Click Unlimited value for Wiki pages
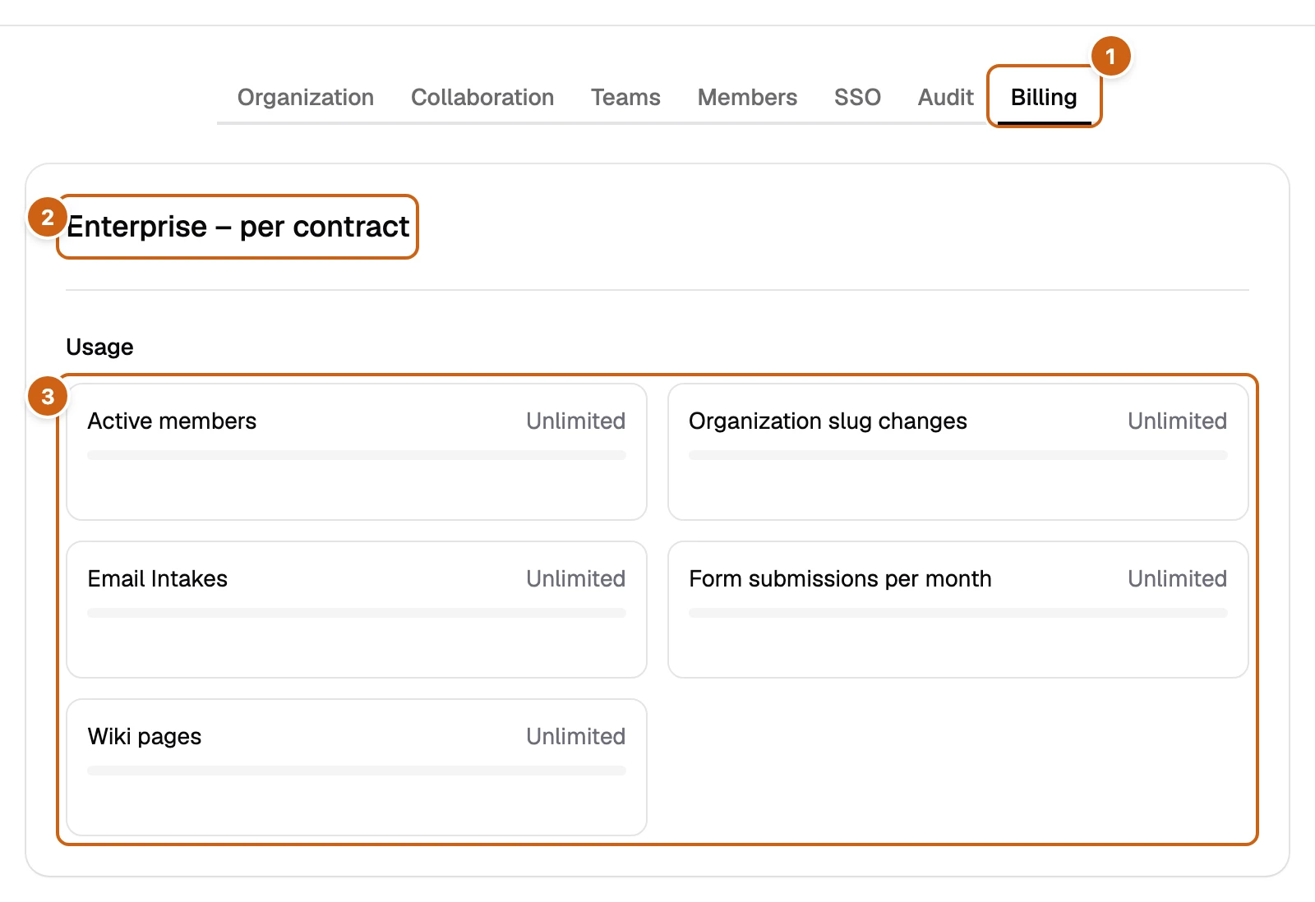1315x902 pixels. [x=575, y=736]
